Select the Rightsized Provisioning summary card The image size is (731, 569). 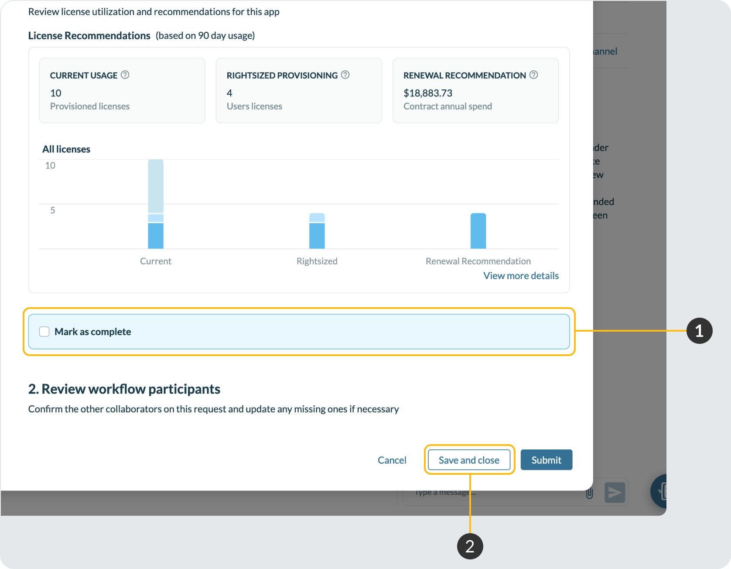[299, 91]
